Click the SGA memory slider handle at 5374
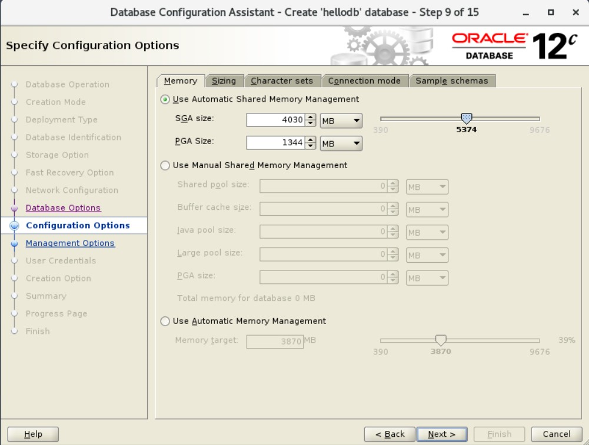Viewport: 589px width, 445px height. 466,119
